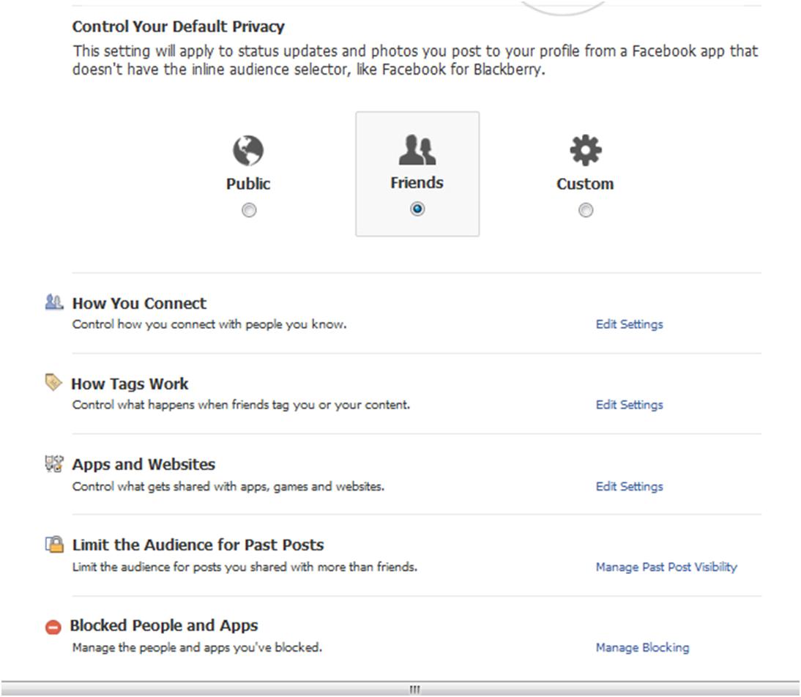Open Edit Settings for How You Connect
The height and width of the screenshot is (697, 801).
[x=629, y=324]
